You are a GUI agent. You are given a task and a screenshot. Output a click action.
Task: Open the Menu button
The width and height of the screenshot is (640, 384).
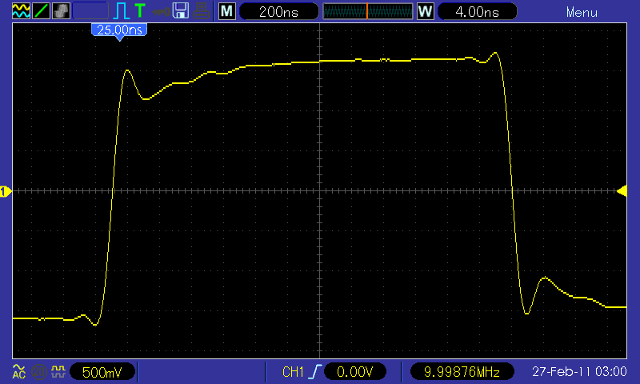(x=582, y=13)
